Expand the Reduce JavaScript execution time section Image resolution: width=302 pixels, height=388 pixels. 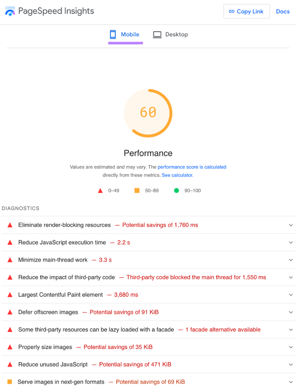point(291,242)
